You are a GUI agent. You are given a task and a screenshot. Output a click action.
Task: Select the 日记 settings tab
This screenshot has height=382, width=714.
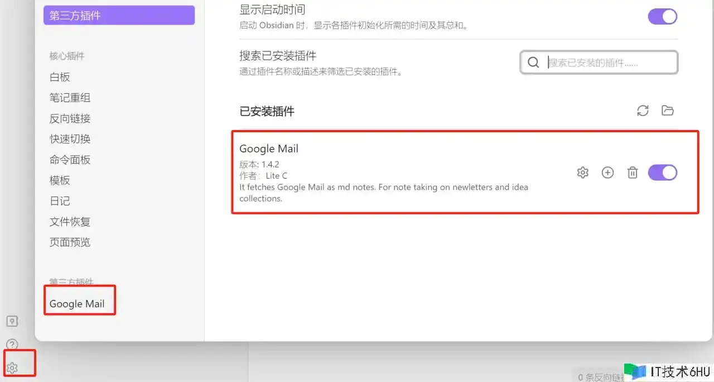(60, 201)
